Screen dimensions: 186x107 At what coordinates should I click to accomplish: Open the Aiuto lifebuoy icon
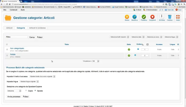[178, 17]
